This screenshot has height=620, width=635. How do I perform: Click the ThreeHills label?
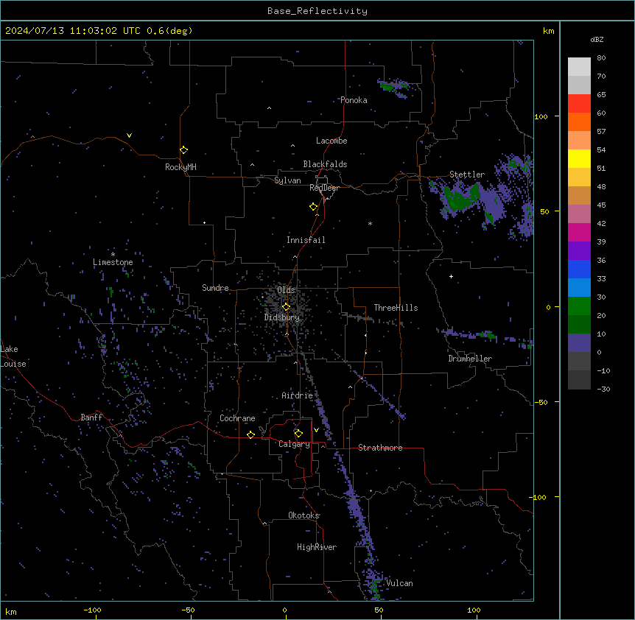pos(396,308)
